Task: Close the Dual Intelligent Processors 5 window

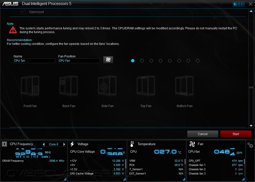Action: point(251,4)
